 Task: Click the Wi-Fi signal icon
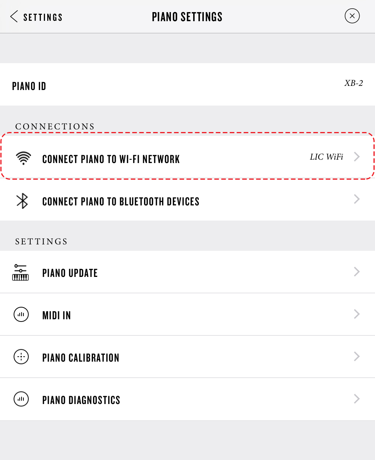(23, 158)
